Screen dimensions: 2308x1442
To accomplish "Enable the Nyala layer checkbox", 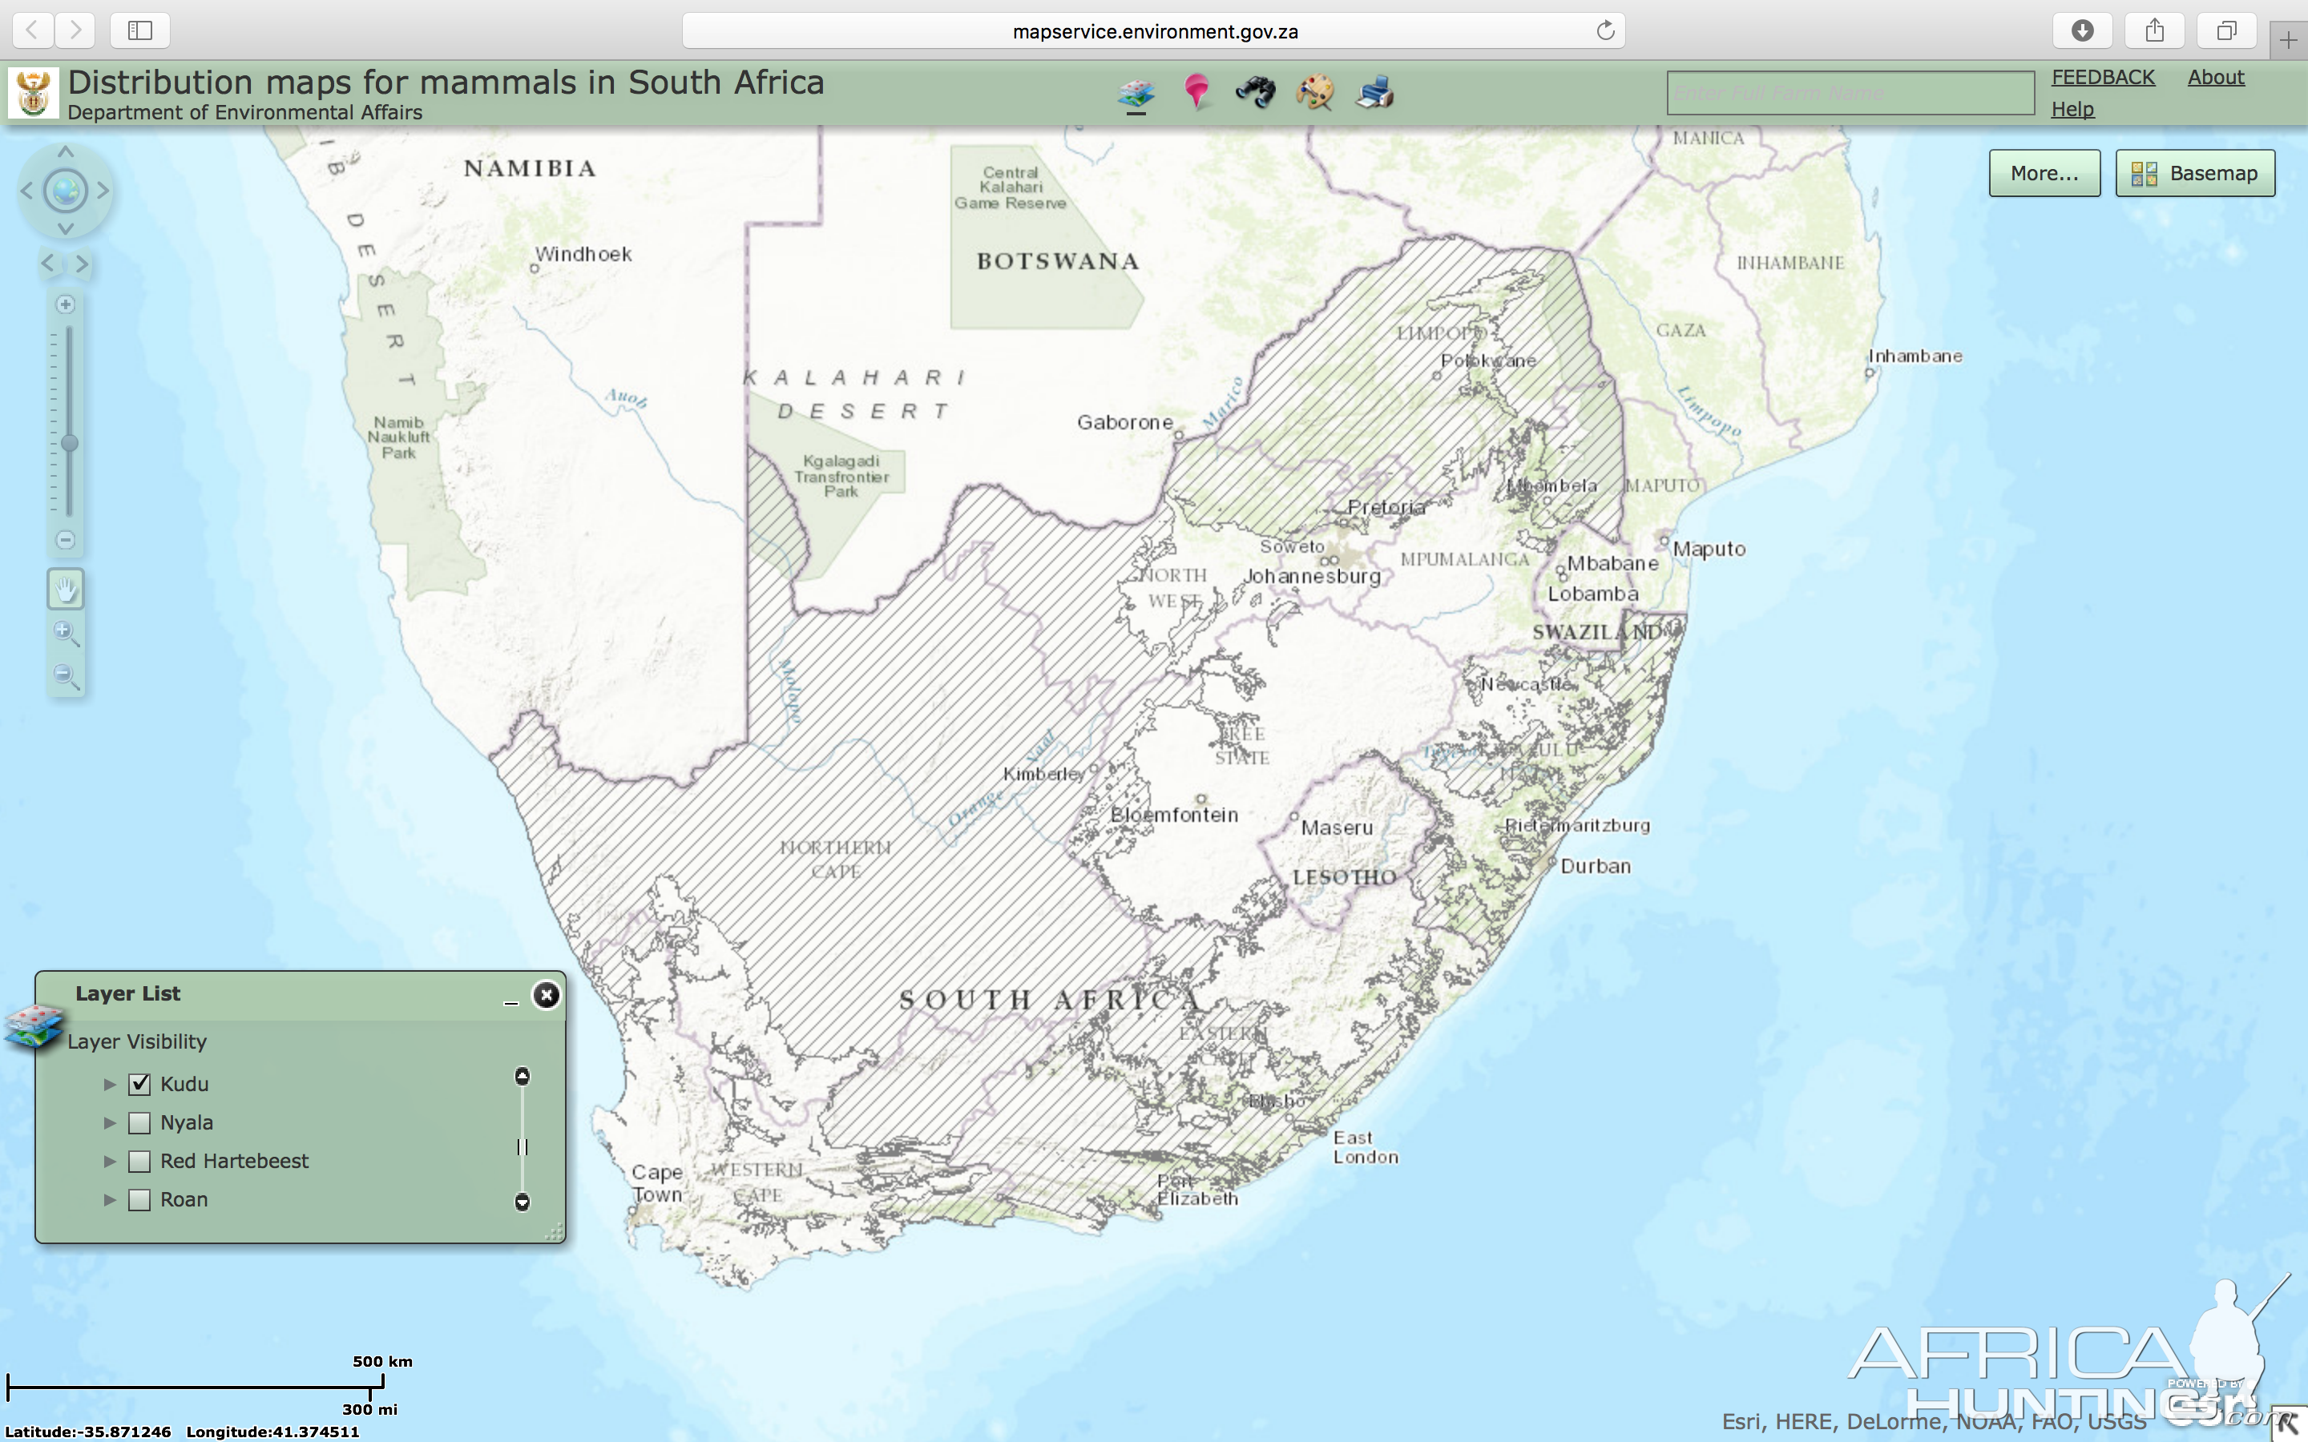I will point(139,1122).
